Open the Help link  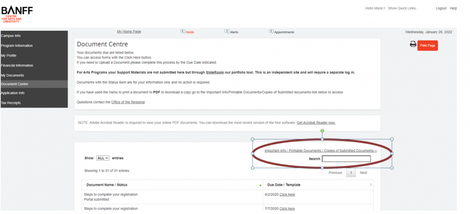(x=453, y=8)
